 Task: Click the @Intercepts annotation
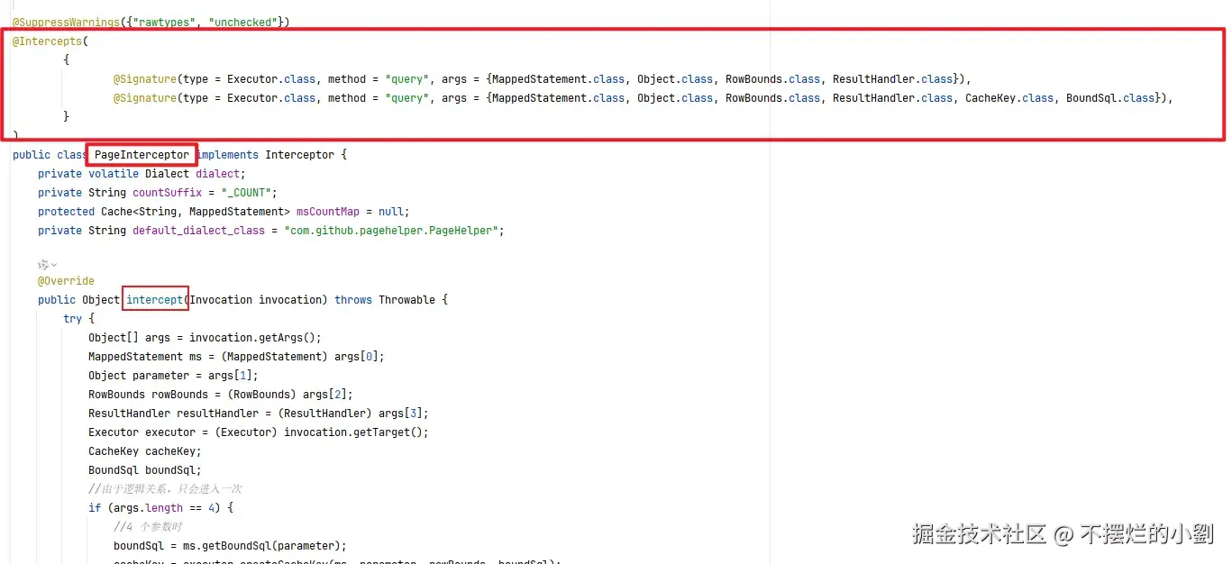point(47,41)
